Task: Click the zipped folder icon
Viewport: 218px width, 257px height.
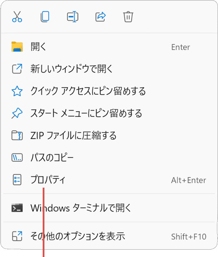Action: [x=17, y=136]
